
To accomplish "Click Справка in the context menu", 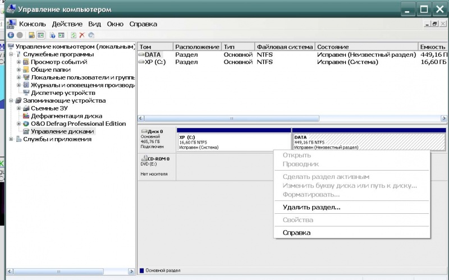I will pyautogui.click(x=296, y=232).
